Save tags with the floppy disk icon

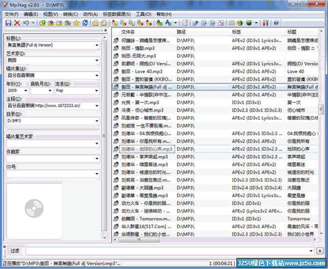click(8, 23)
